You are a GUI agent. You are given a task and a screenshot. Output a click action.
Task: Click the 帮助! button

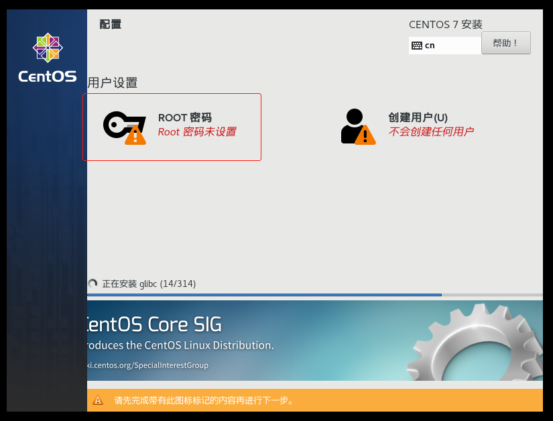click(505, 43)
